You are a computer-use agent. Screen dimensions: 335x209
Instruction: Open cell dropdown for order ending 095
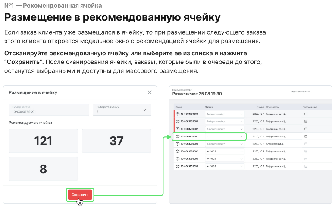click(x=225, y=166)
